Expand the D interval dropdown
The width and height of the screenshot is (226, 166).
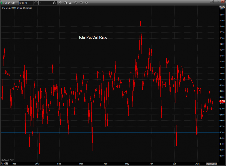[51, 3]
